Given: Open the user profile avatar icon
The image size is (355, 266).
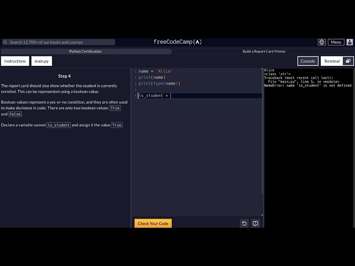Looking at the screenshot, I should click(349, 42).
